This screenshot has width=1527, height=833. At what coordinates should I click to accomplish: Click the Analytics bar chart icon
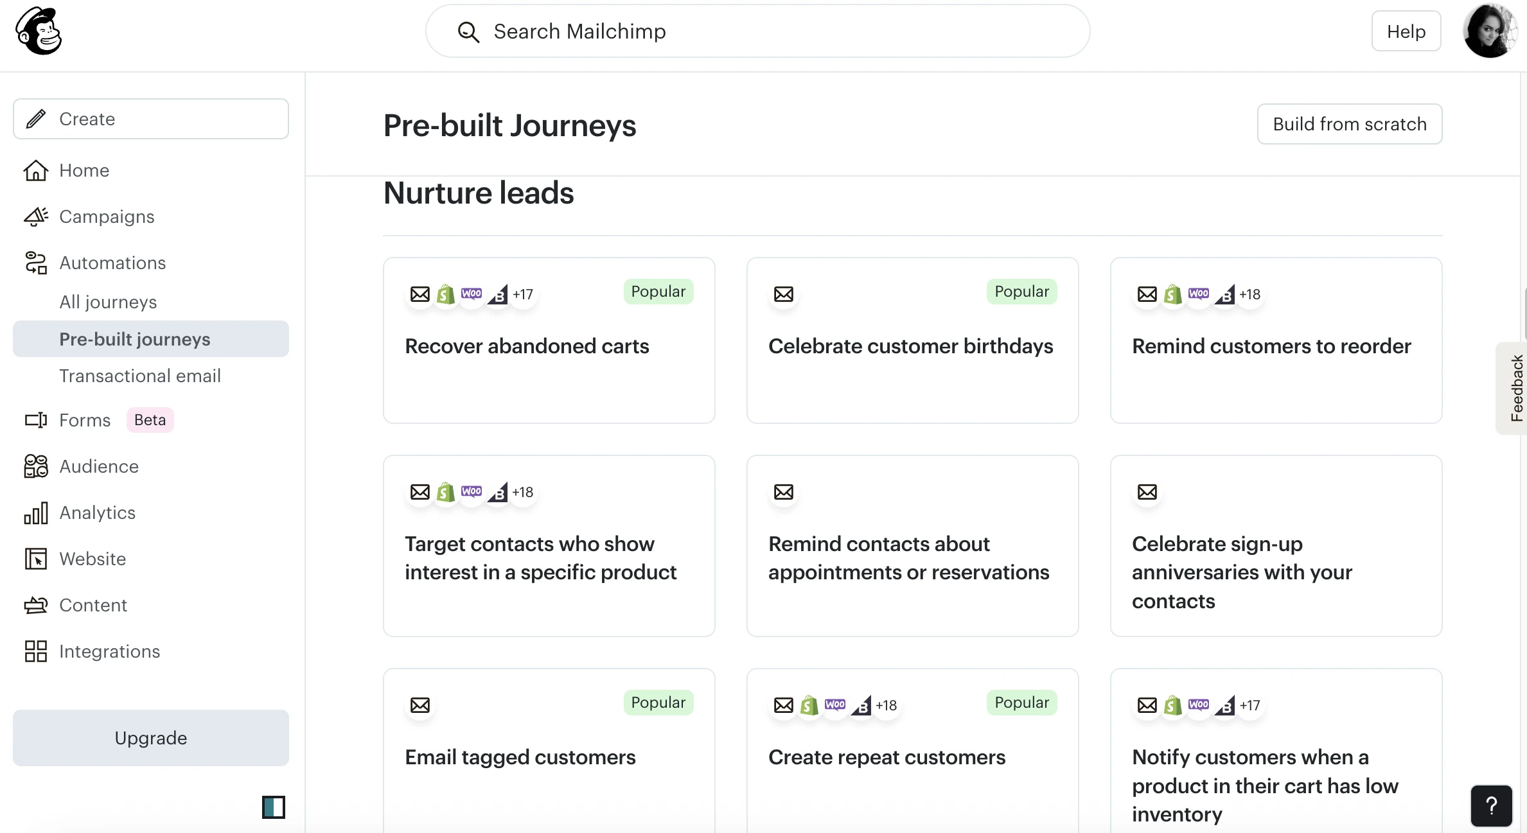(35, 513)
